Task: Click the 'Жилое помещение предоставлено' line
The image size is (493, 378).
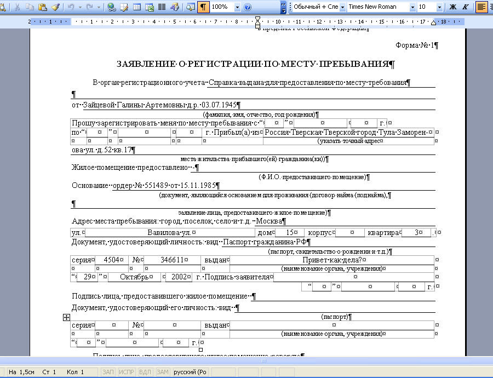Action: 129,168
